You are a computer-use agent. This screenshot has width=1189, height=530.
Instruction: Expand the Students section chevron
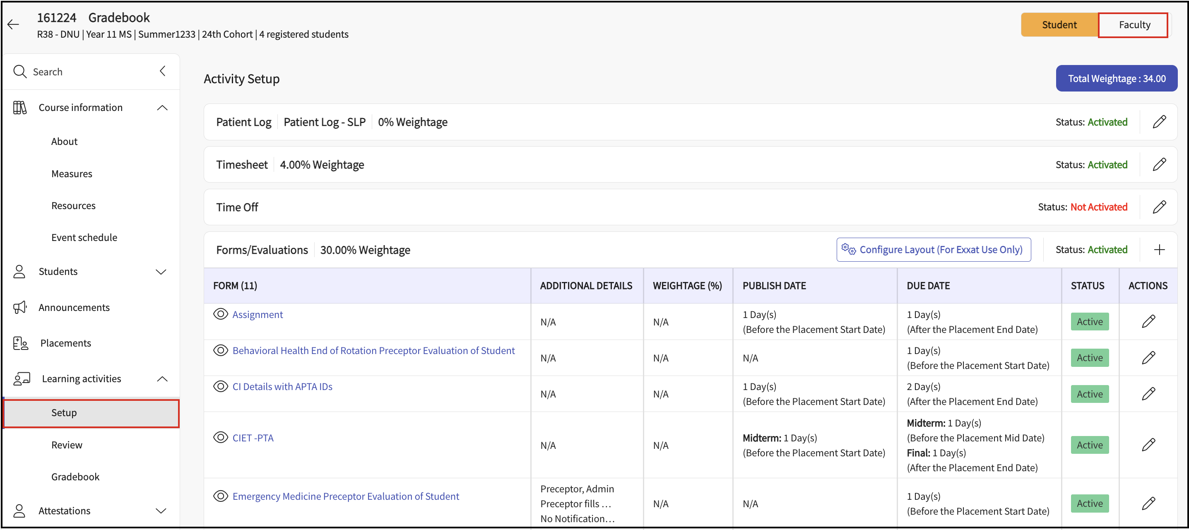161,272
